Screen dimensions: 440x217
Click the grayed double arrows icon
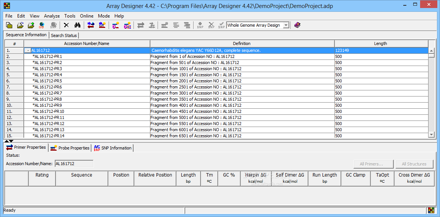140,25
